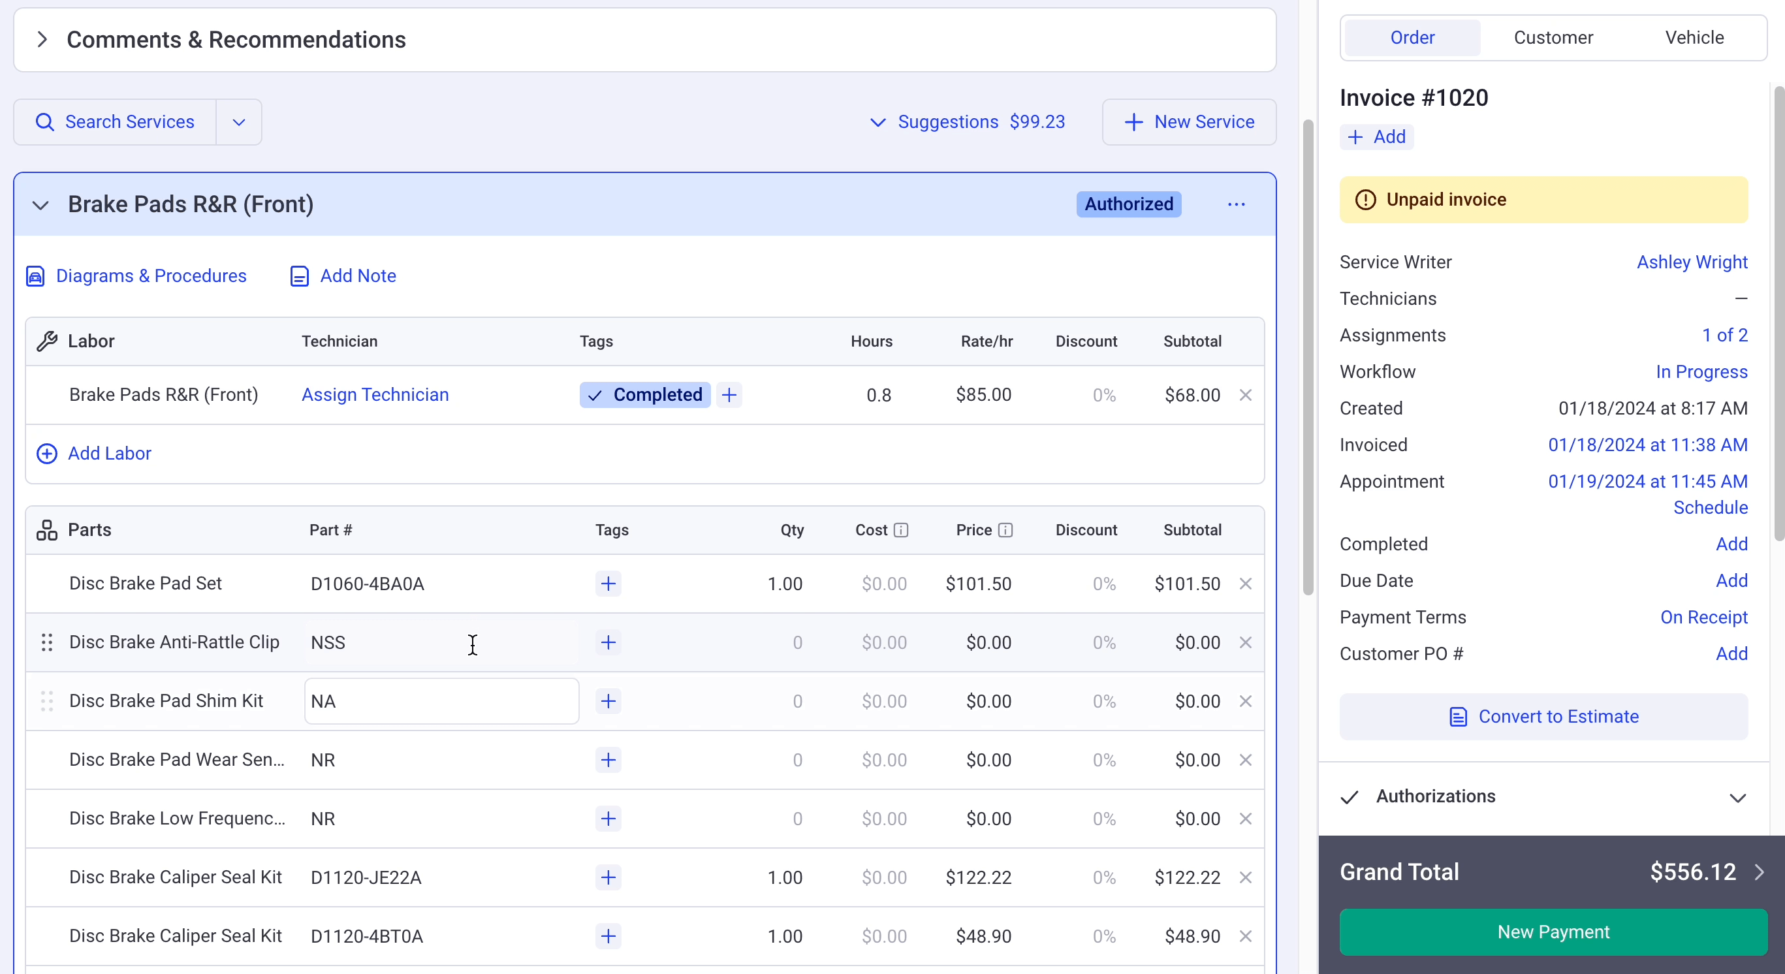
Task: Click service writer Ashley Wright
Action: [x=1692, y=262]
